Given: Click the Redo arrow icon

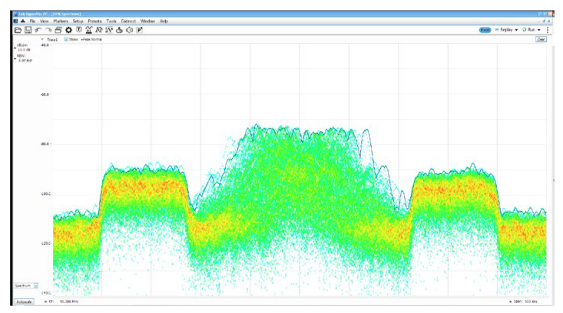Looking at the screenshot, I should pyautogui.click(x=48, y=29).
